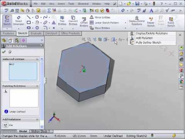185x139 pixels.
Task: Click the ConfigurationManager tab icon
Action: click(17, 41)
